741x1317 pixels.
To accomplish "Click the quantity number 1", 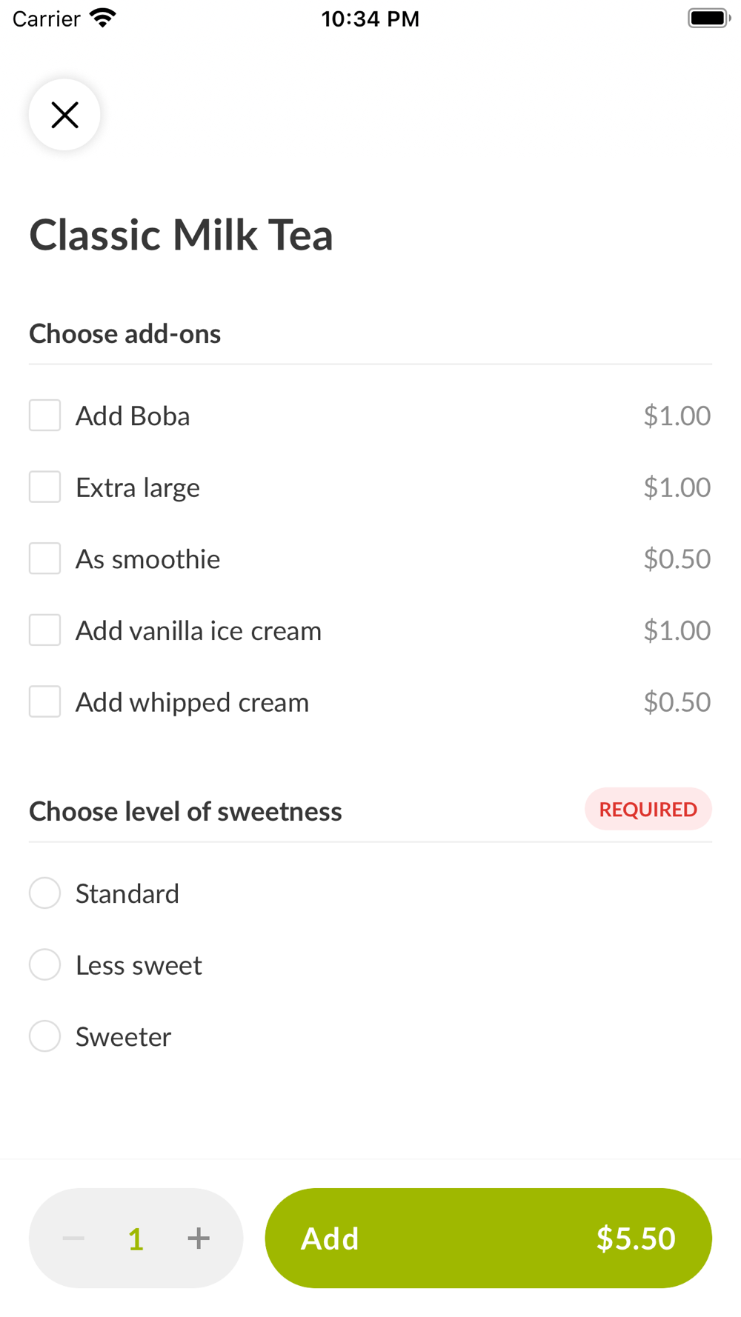I will pyautogui.click(x=136, y=1238).
